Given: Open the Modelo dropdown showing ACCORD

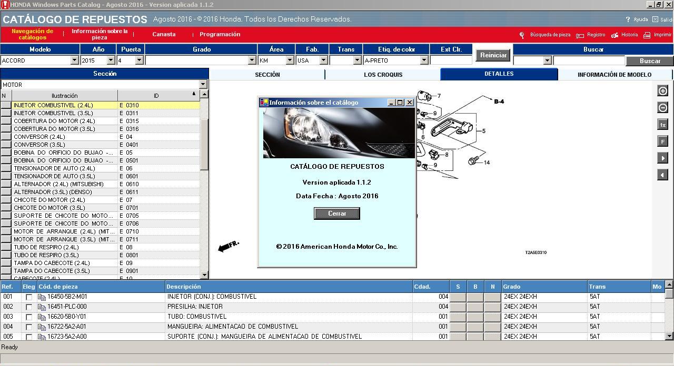Looking at the screenshot, I should point(75,60).
